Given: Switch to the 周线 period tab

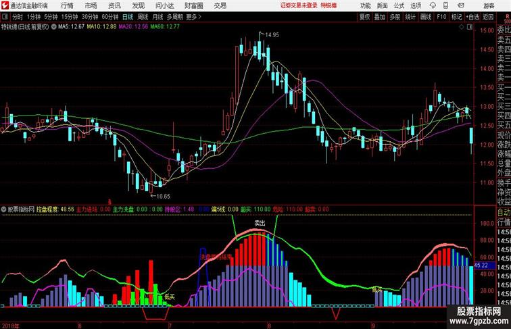Looking at the screenshot, I should click(x=143, y=17).
